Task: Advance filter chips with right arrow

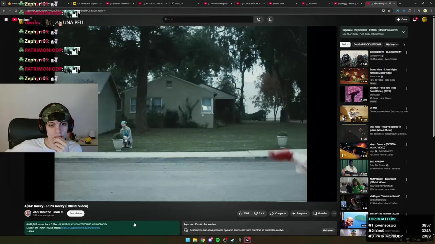Action: pos(404,44)
